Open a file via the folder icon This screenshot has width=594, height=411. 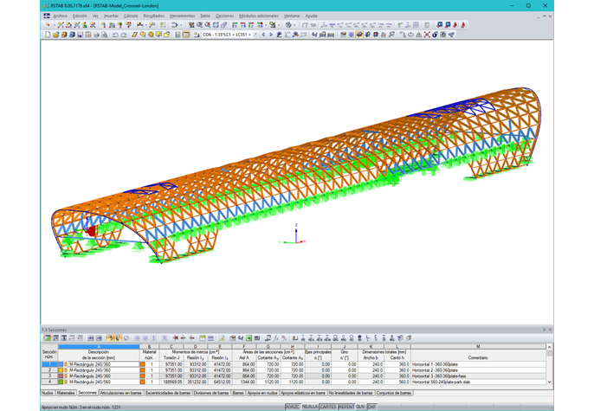55,35
